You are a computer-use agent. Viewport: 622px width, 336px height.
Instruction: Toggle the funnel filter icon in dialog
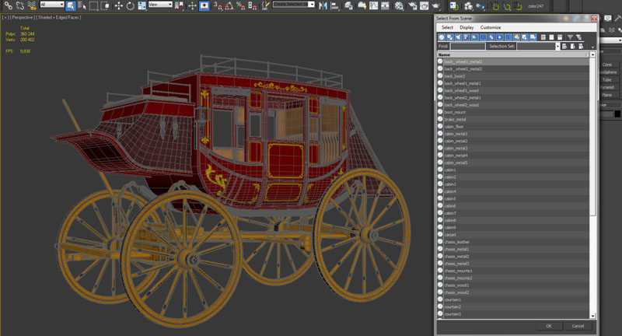[569, 37]
